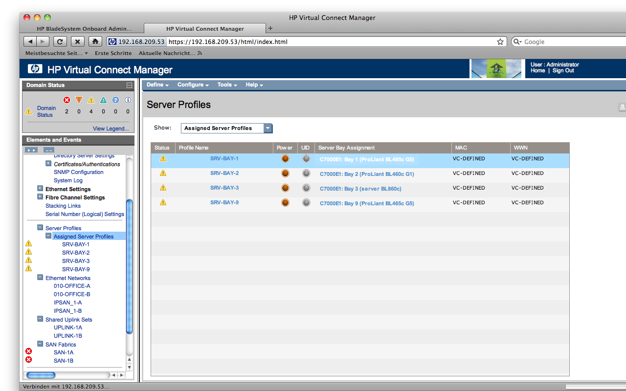Viewport: 626px width, 391px height.
Task: Click the header banner picture
Action: [x=496, y=69]
